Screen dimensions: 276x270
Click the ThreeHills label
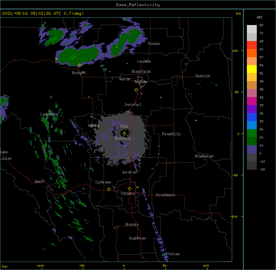171,134
